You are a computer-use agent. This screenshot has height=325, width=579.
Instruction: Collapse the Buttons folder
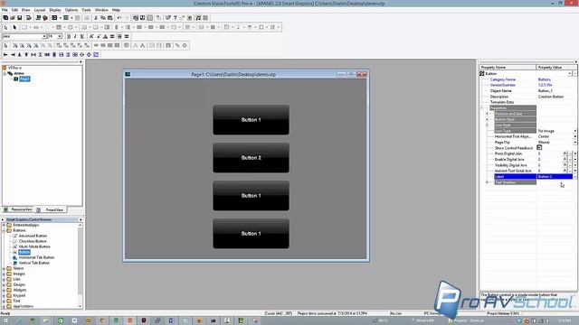click(x=4, y=230)
